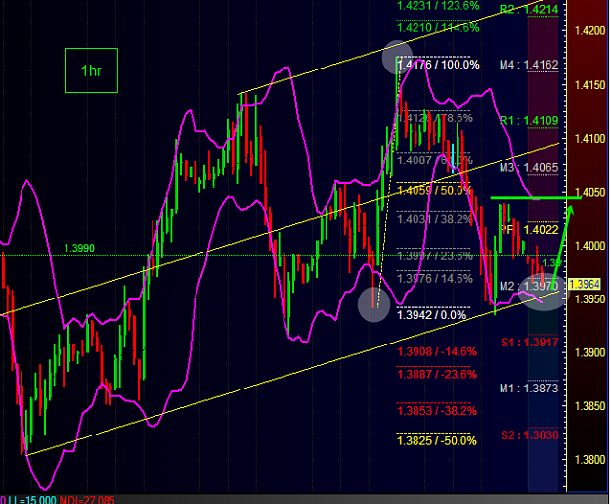611x504 pixels.
Task: Select the M4 : 1.4162 pivot label
Action: click(529, 65)
